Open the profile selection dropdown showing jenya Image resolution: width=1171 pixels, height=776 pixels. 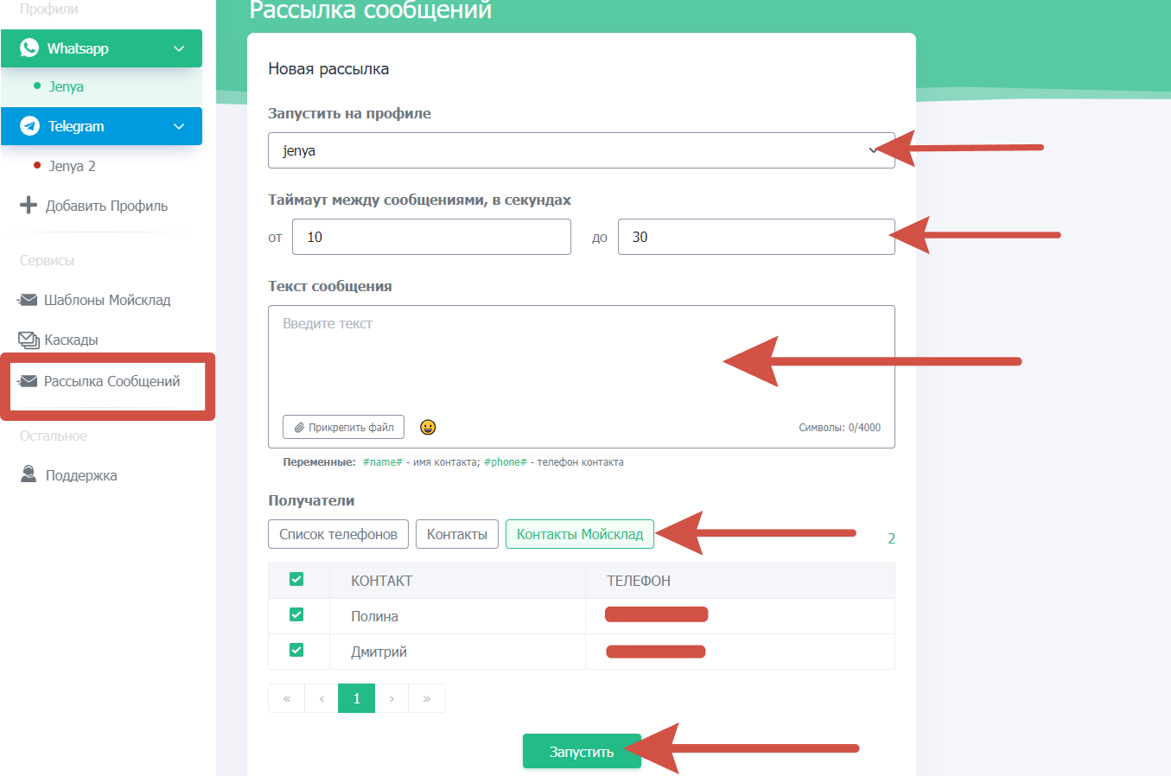pos(581,150)
